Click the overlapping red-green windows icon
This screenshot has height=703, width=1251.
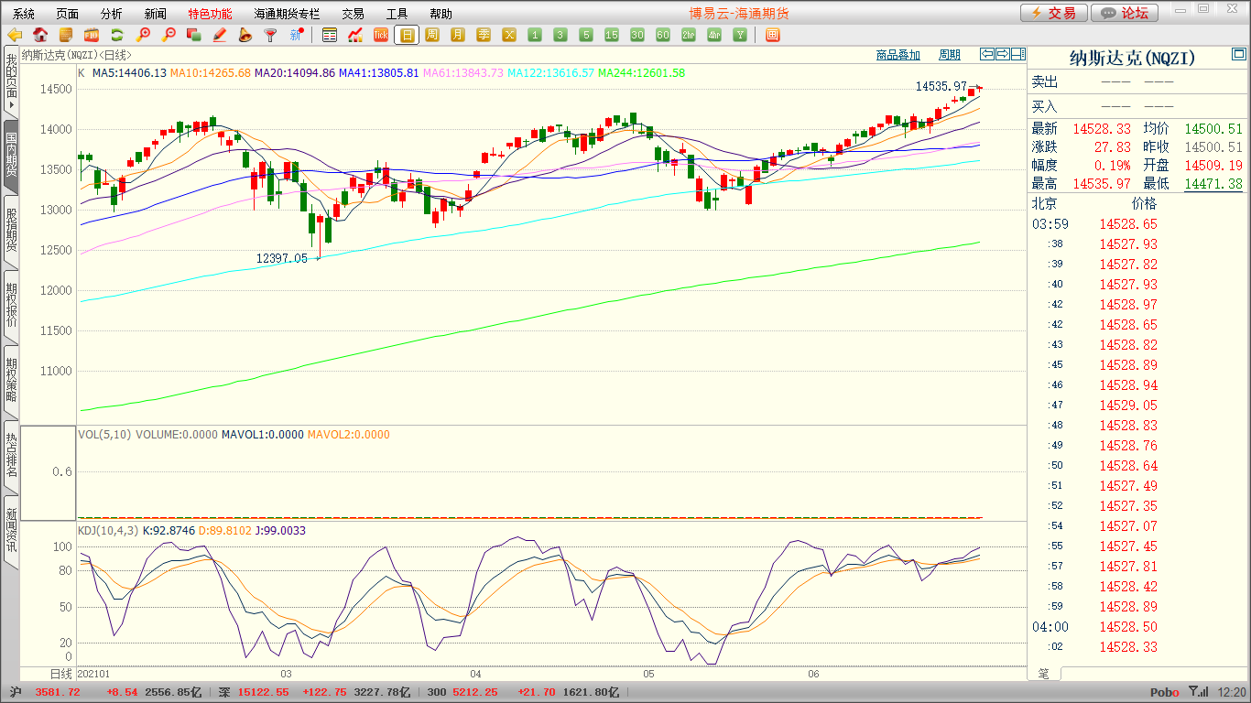(x=194, y=36)
